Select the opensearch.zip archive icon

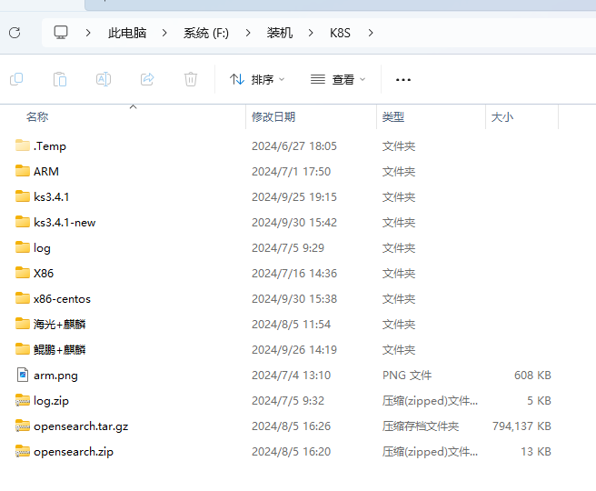click(x=23, y=451)
